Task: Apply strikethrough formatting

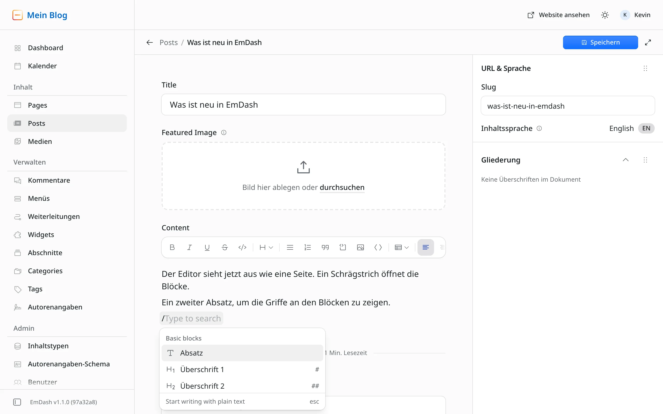Action: (x=225, y=247)
